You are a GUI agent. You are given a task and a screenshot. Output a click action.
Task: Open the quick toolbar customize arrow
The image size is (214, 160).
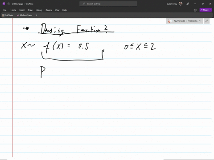coord(36,15)
